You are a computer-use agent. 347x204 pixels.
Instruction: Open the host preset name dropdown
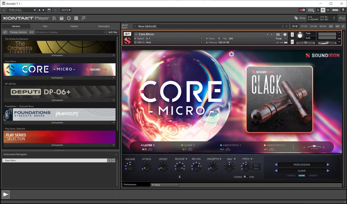click(x=22, y=10)
